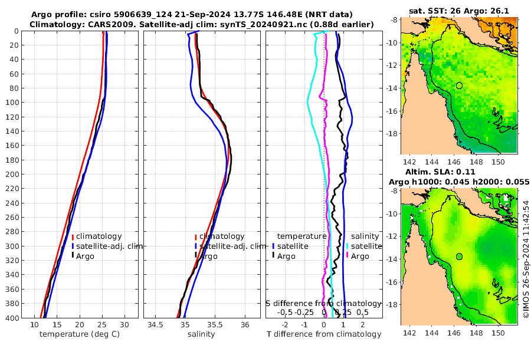531x342 pixels.
Task: Click the '150' longitude tick below SLA map
Action: click(498, 333)
